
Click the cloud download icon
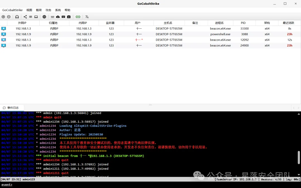58,17
